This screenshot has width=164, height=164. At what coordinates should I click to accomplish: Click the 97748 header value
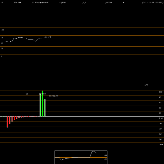pos(109,3)
